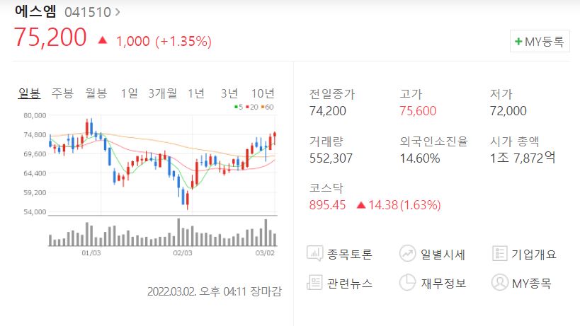The width and height of the screenshot is (580, 326).
Task: Open the MY종목 person icon
Action: [500, 282]
